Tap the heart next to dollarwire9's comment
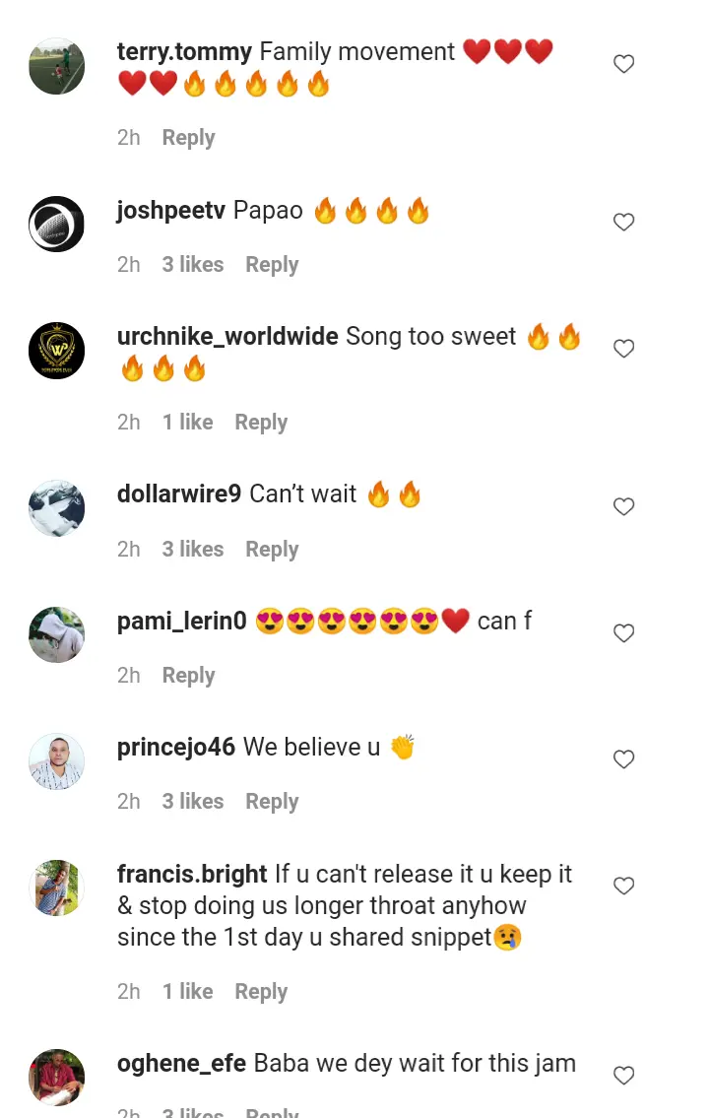 click(623, 507)
